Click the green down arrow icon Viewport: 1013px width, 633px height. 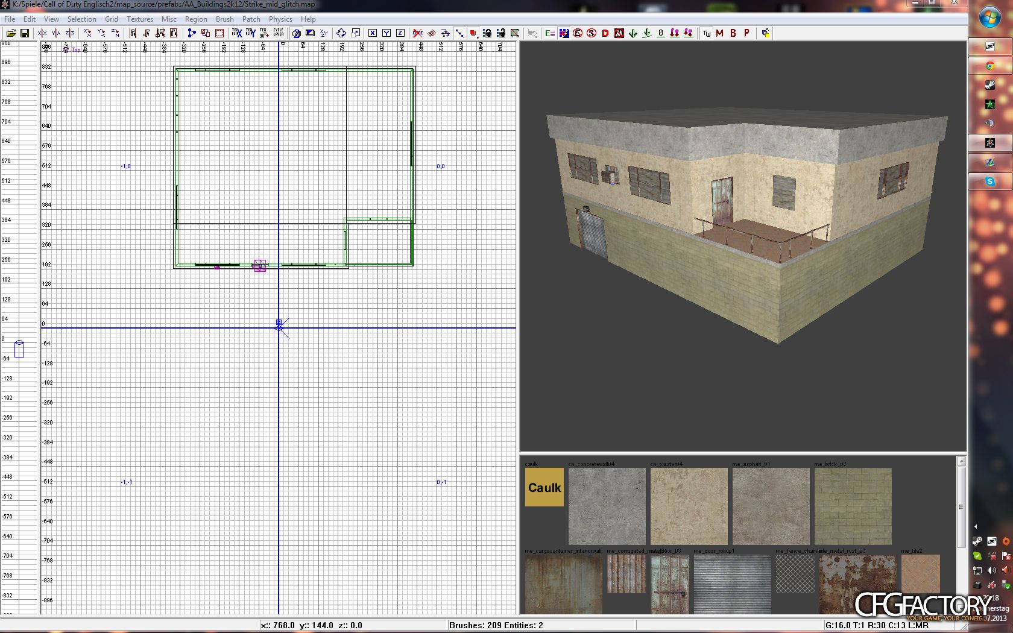633,33
